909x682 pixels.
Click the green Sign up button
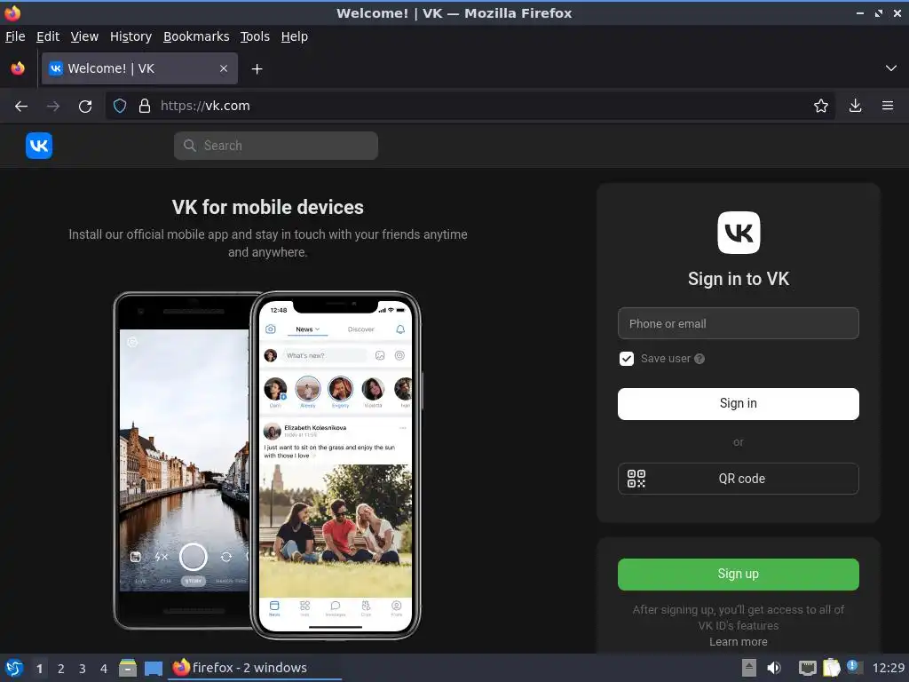(x=739, y=575)
